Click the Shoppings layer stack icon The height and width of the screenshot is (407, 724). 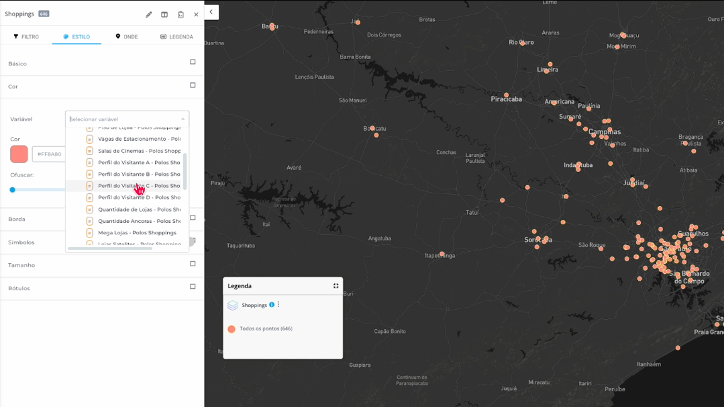coord(233,305)
